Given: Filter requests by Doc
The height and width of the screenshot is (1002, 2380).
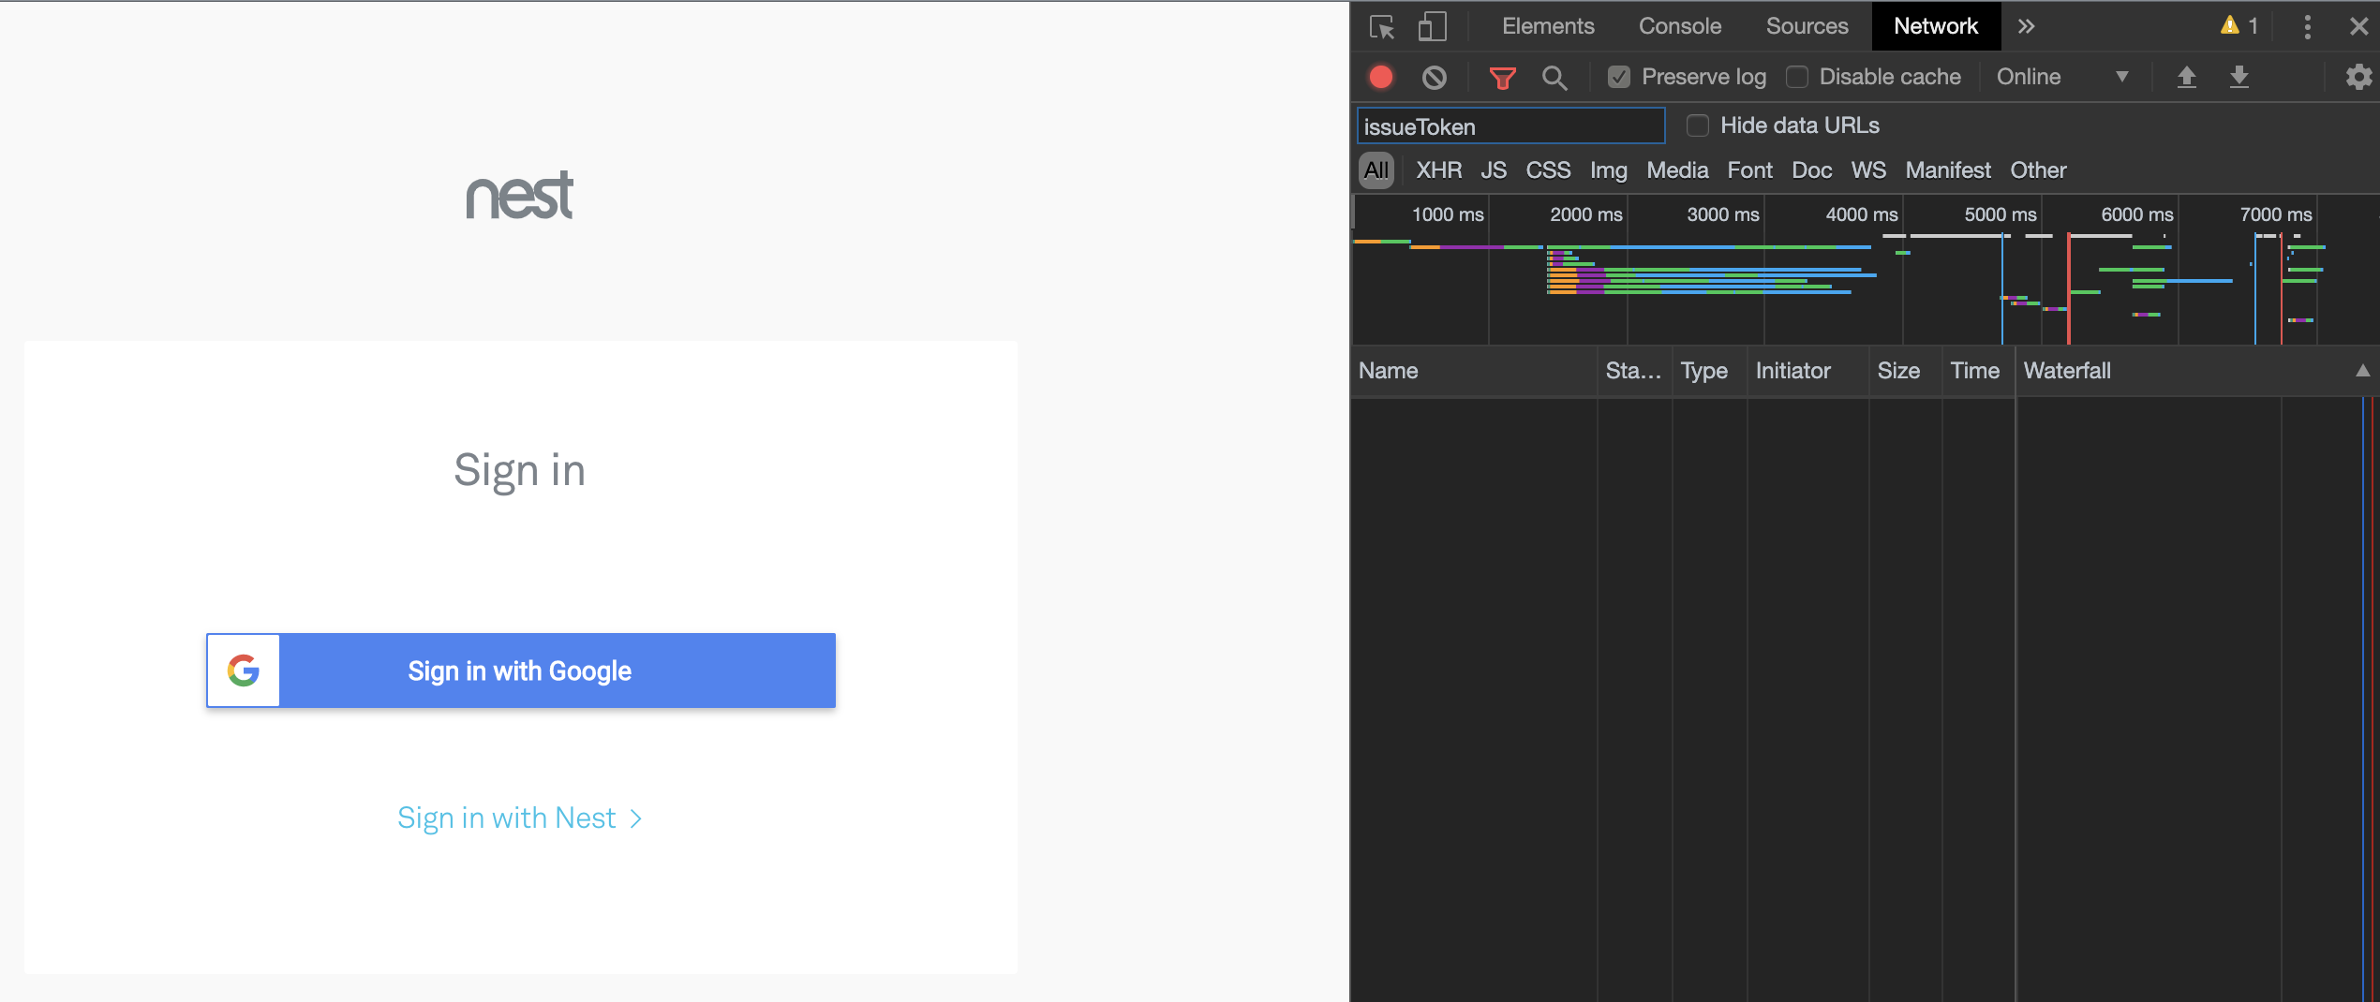Looking at the screenshot, I should pos(1811,170).
